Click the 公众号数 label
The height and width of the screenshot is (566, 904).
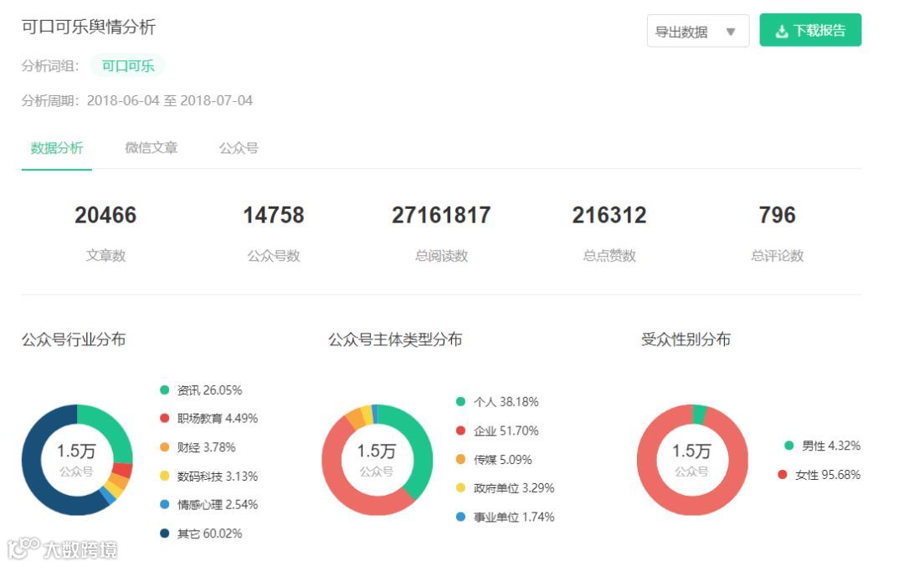tap(273, 255)
